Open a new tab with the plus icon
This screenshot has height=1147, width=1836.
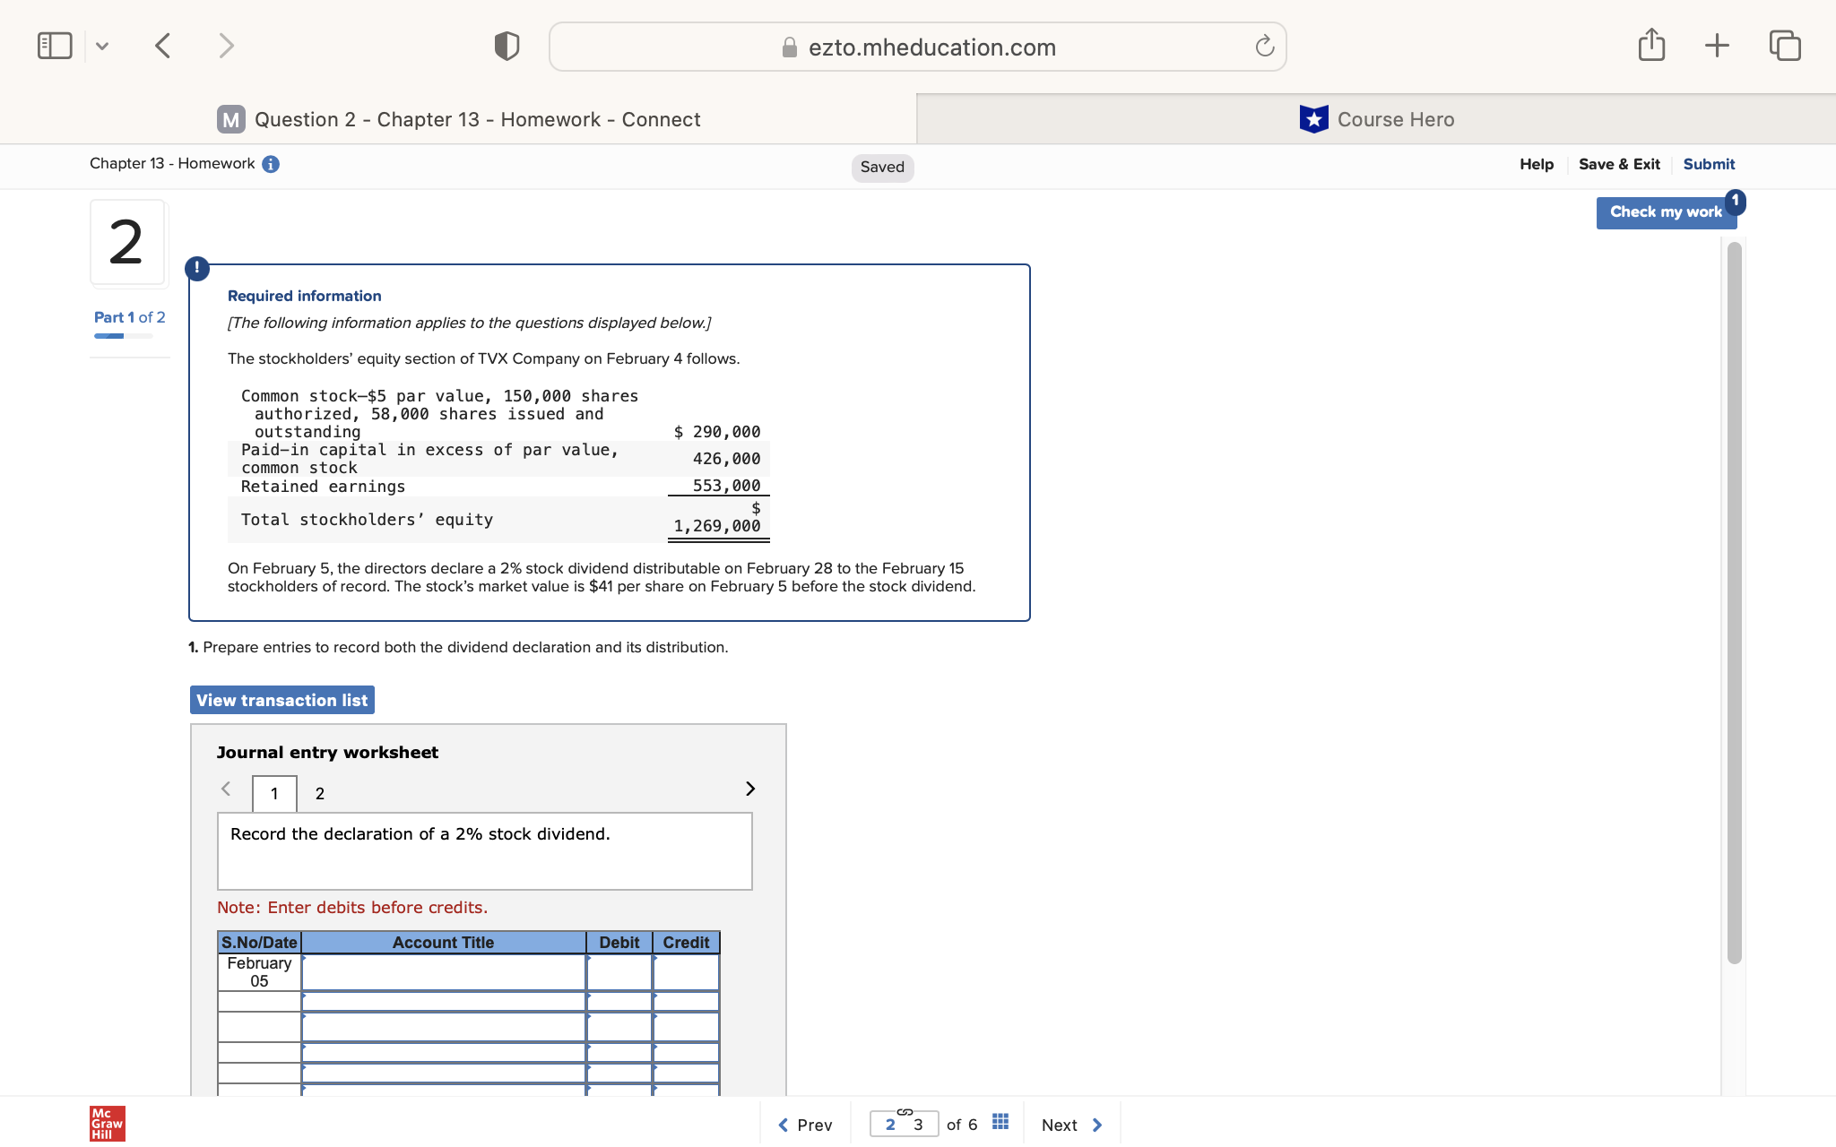[x=1717, y=45]
